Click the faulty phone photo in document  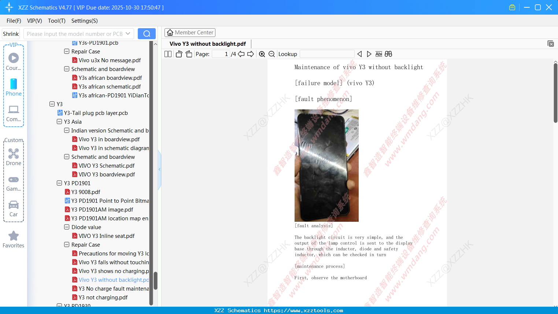[326, 165]
